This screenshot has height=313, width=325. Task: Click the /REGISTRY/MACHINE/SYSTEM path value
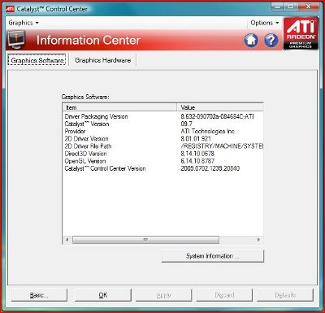tap(222, 146)
